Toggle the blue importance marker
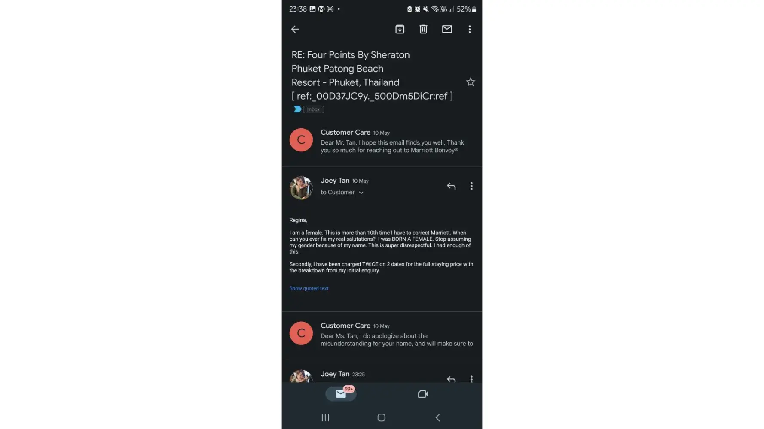764x429 pixels. point(297,109)
